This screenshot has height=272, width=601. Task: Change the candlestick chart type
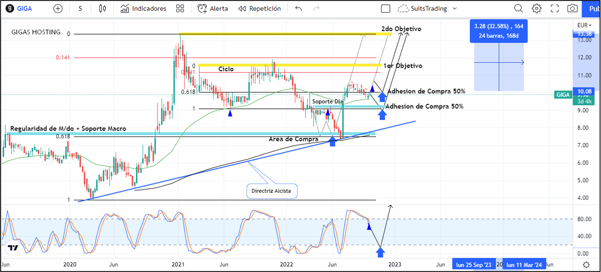tap(102, 9)
